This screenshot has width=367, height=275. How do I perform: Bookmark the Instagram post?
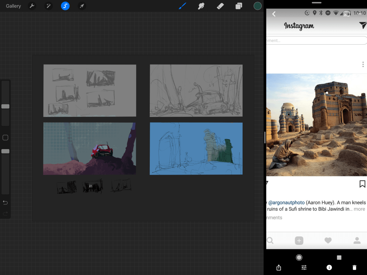coord(362,184)
